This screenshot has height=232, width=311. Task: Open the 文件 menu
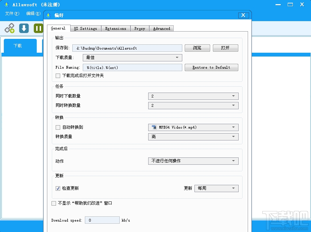[x=12, y=14]
